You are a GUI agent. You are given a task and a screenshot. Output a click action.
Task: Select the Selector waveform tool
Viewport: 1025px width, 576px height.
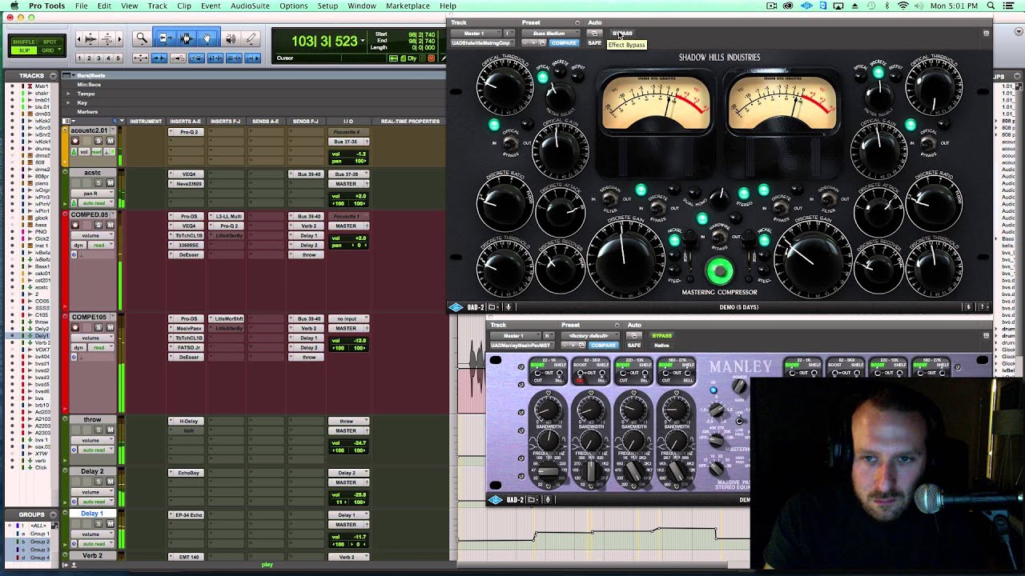pos(187,38)
